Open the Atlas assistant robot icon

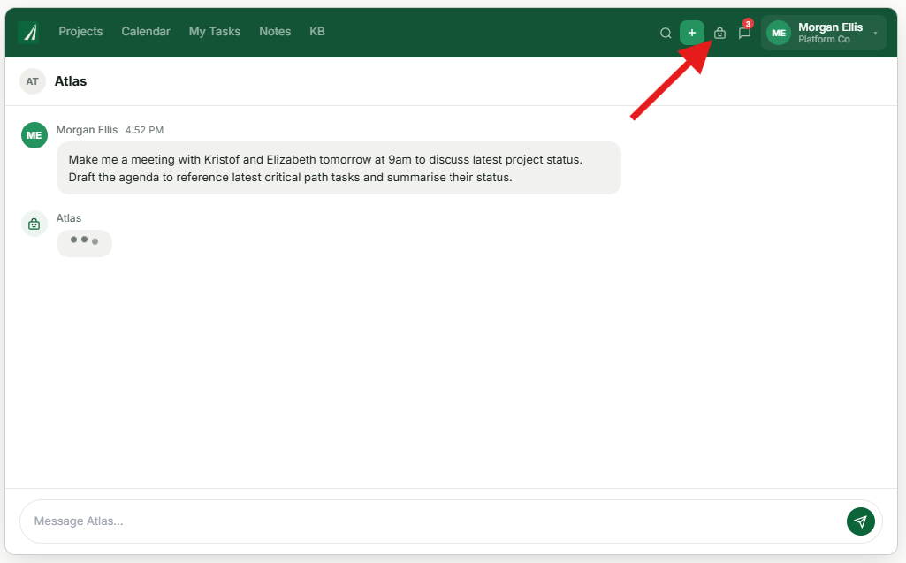(719, 33)
